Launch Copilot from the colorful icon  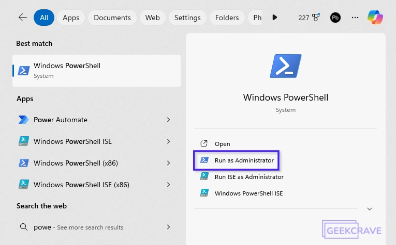pos(375,18)
